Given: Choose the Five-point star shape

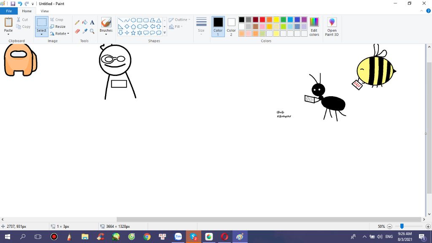Looking at the screenshot, I should [x=133, y=33].
